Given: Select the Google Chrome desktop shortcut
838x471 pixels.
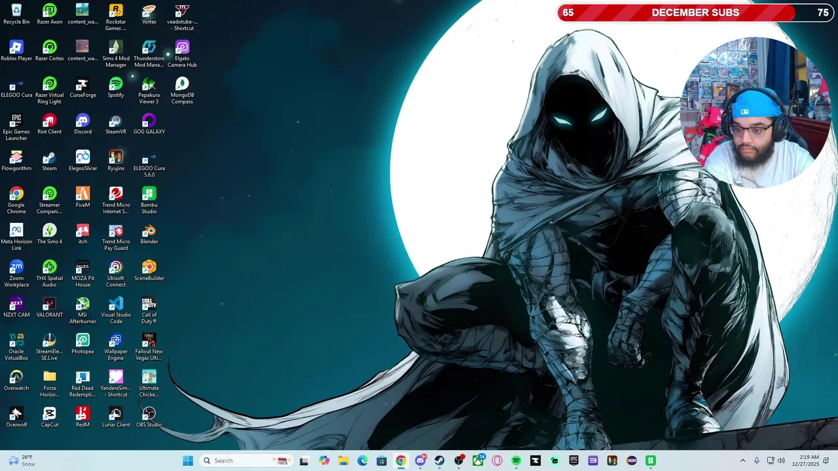Looking at the screenshot, I should [16, 201].
